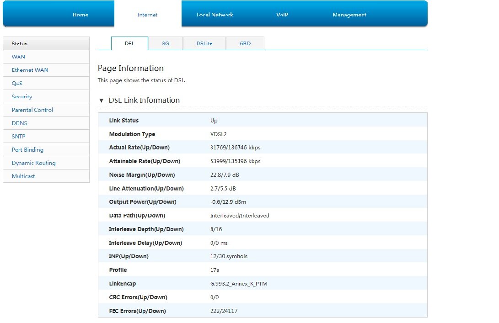Open Parental Control sidebar entry
The width and height of the screenshot is (499, 323).
point(46,110)
